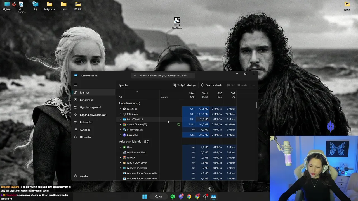The height and width of the screenshot is (201, 358).
Task: Click the Task Manager search field
Action: coord(163,75)
